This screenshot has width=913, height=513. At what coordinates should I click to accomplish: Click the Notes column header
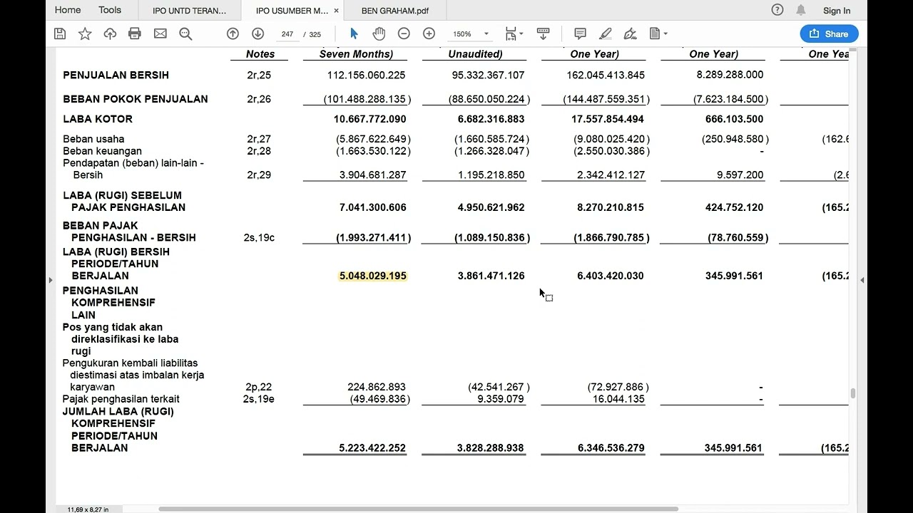(x=260, y=54)
